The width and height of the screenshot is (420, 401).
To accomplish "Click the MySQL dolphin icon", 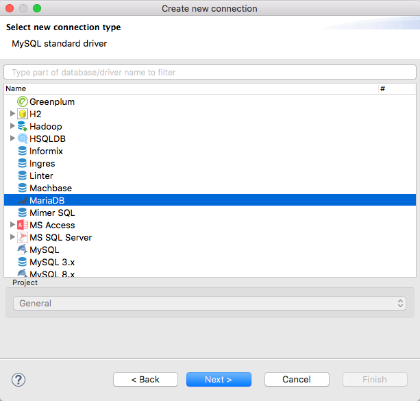I will coord(23,250).
